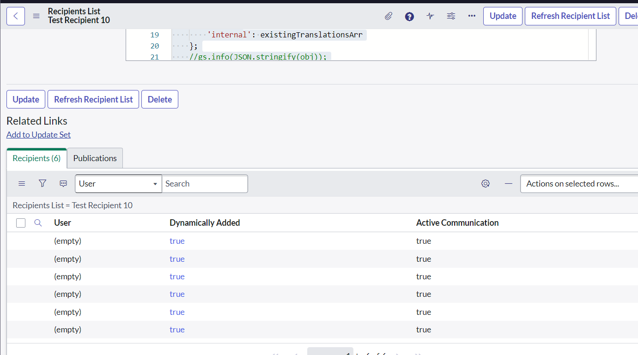Click Update button in the header
The height and width of the screenshot is (355, 638).
(x=503, y=16)
